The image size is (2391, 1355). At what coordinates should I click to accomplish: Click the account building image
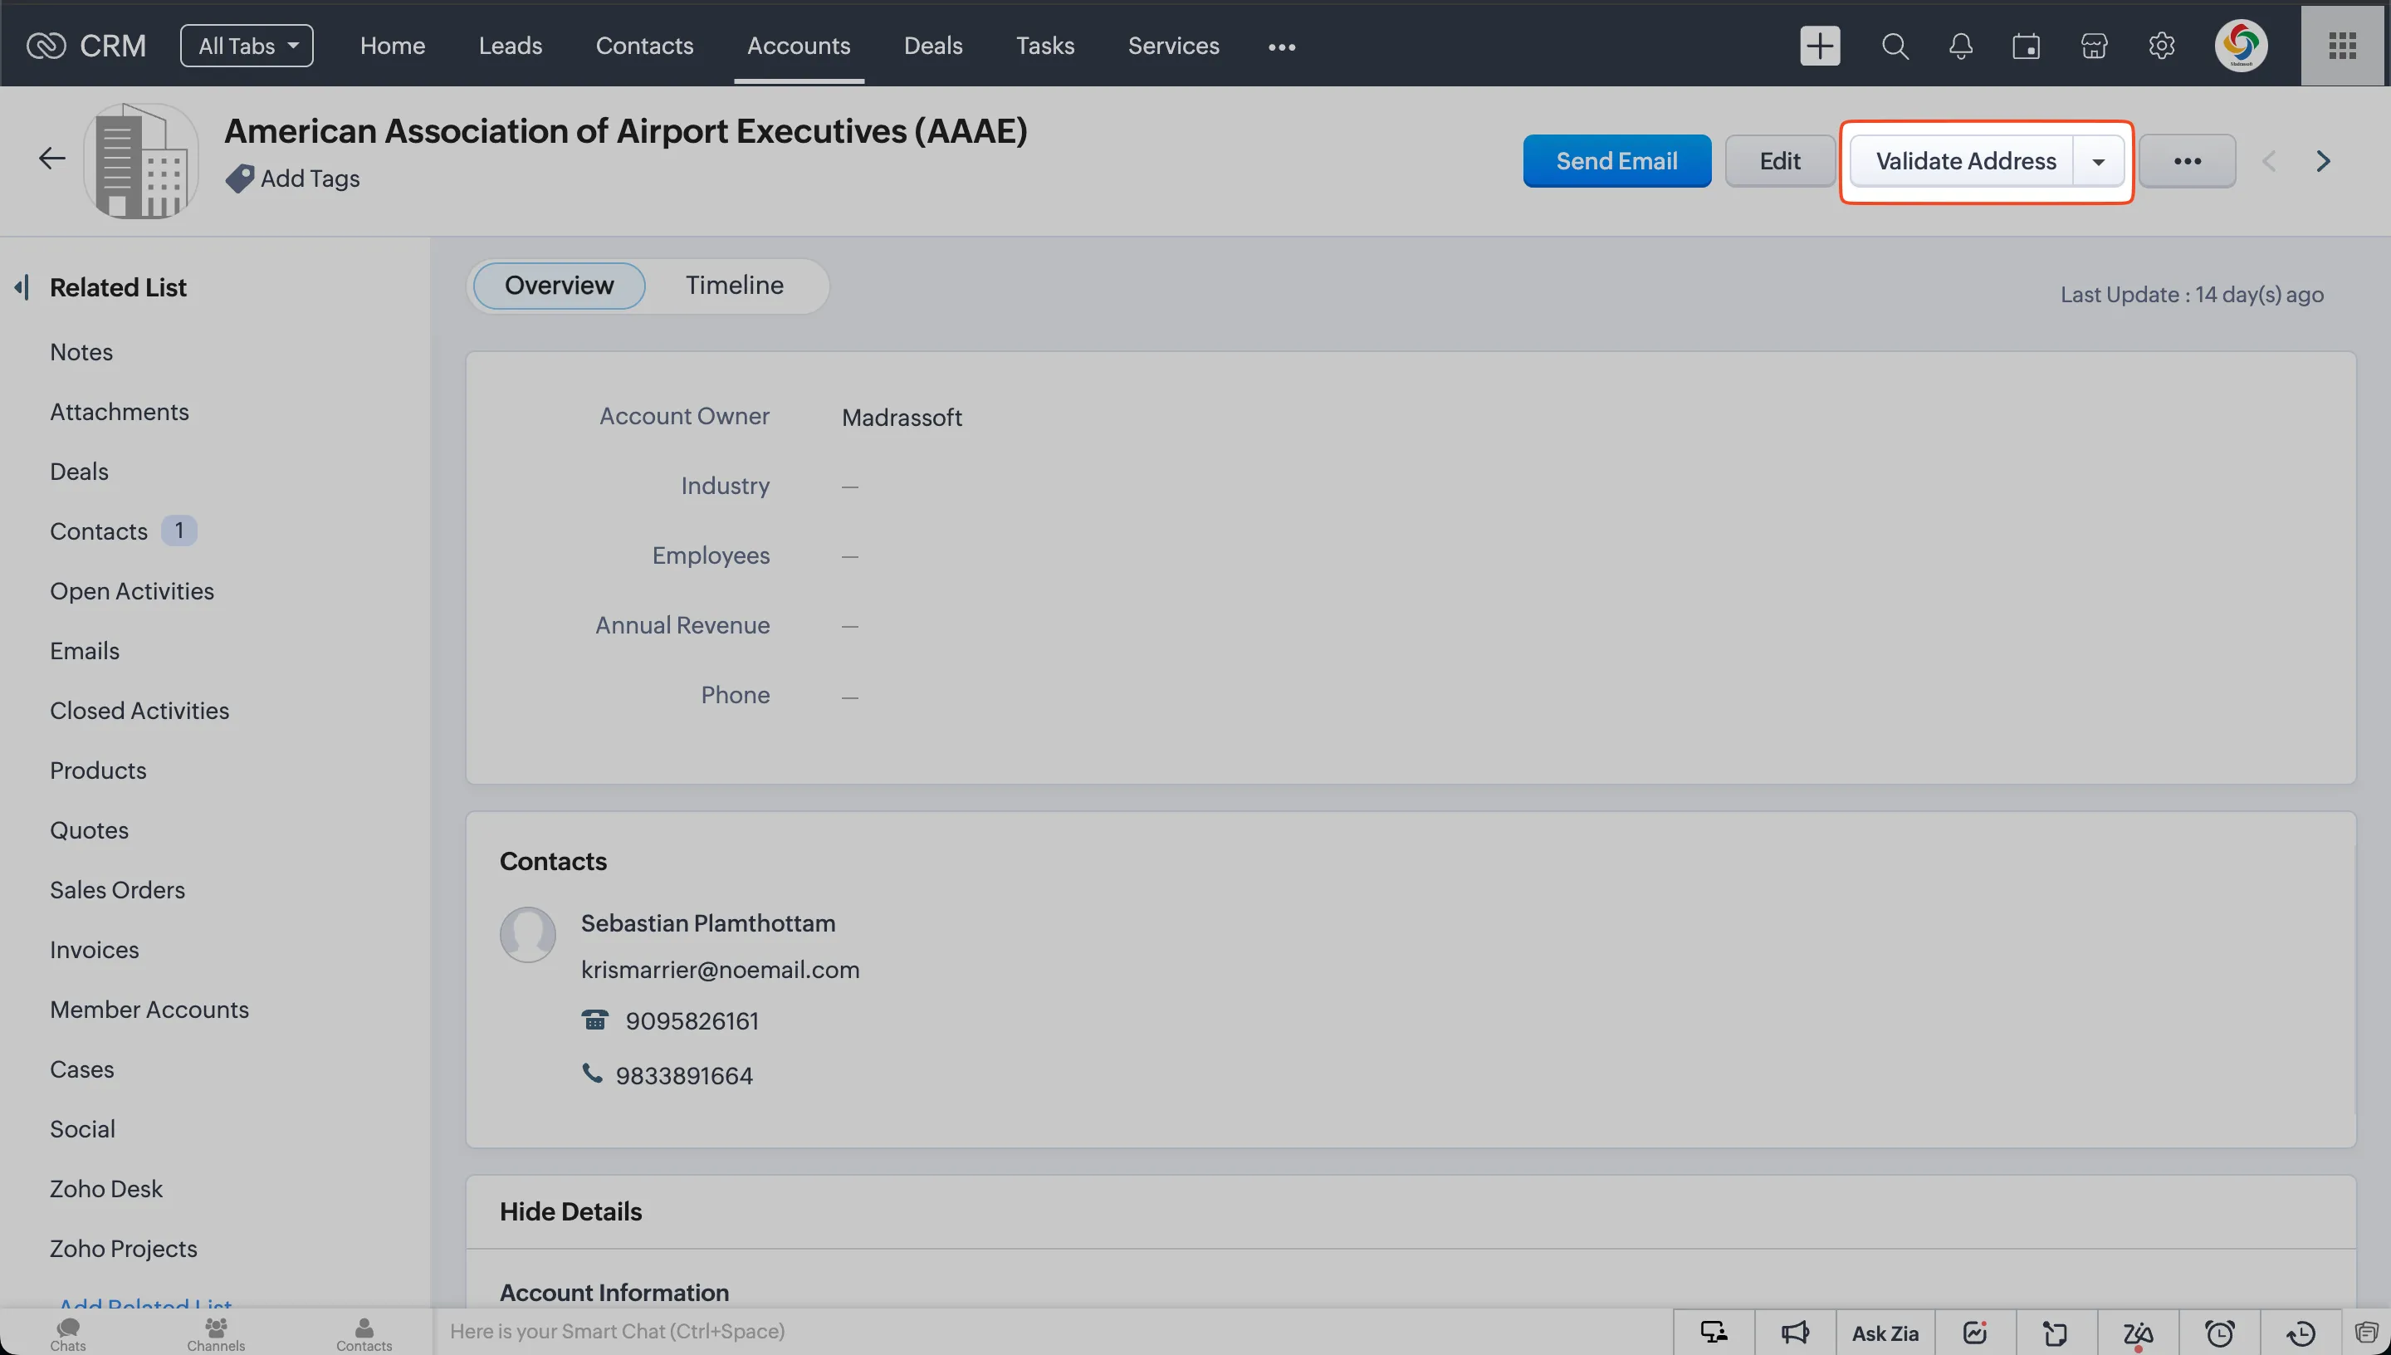point(141,161)
